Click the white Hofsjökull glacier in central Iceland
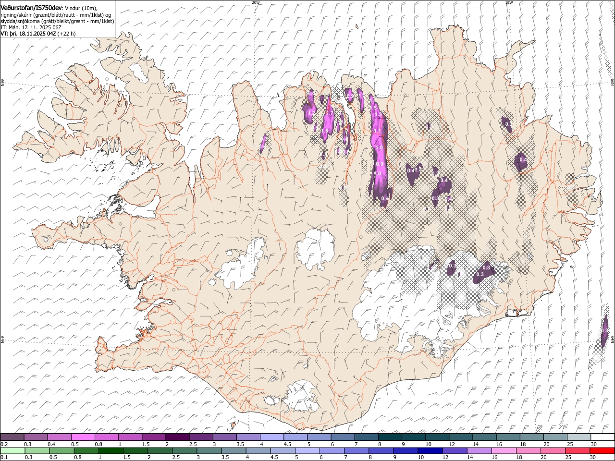The image size is (615, 461). pyautogui.click(x=316, y=249)
